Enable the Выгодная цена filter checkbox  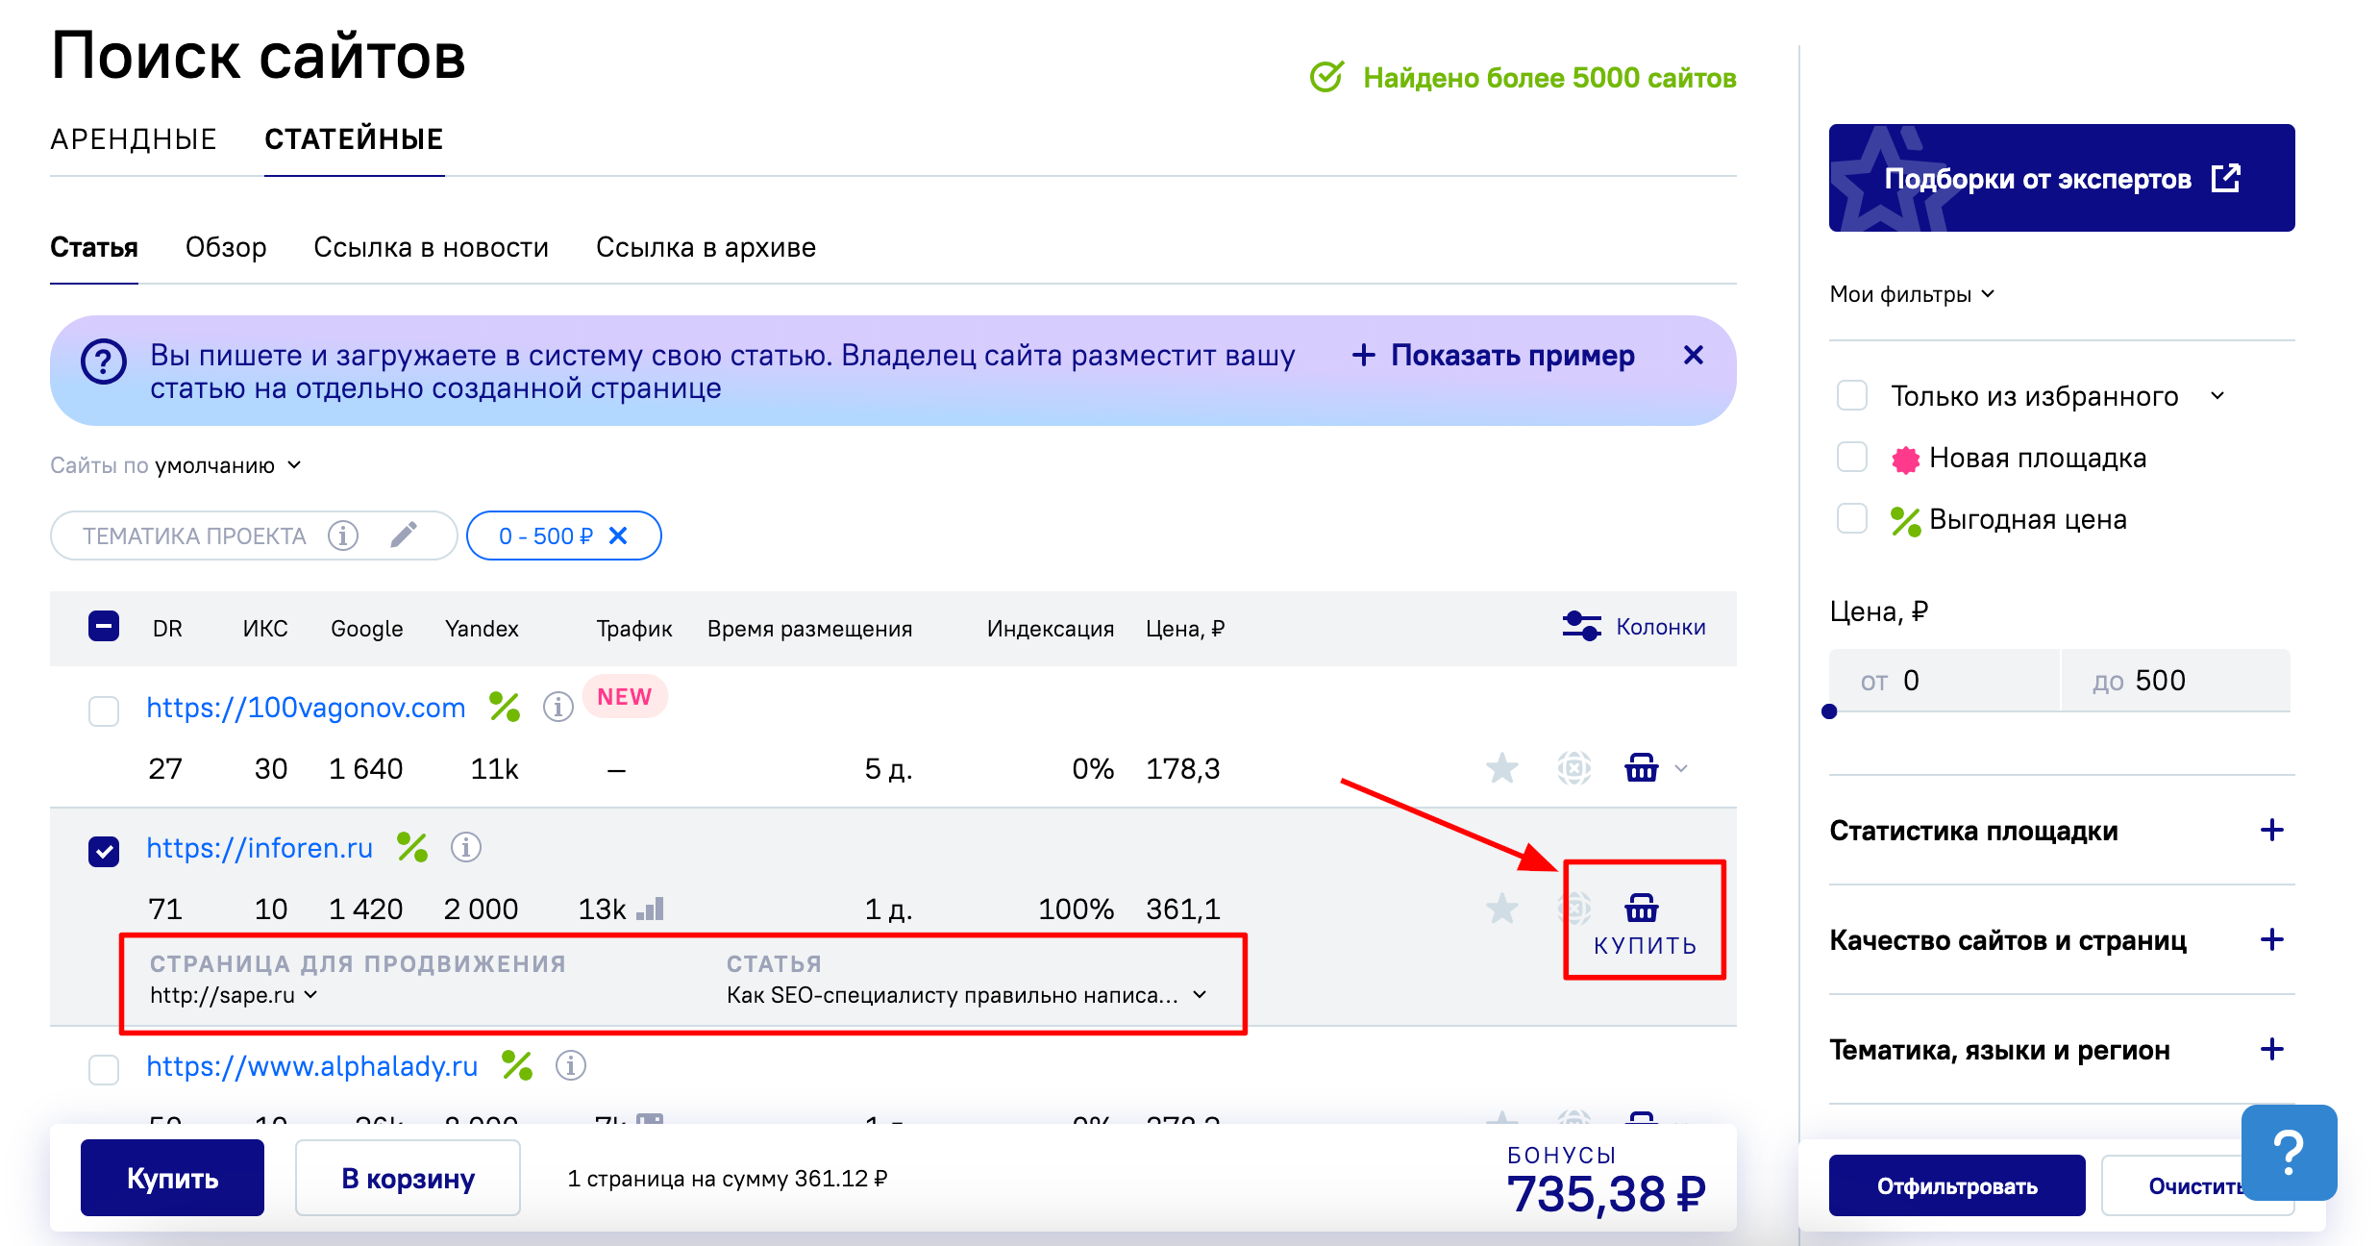[x=1851, y=518]
